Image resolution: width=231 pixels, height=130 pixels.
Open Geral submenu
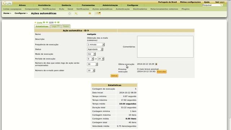(70, 9)
